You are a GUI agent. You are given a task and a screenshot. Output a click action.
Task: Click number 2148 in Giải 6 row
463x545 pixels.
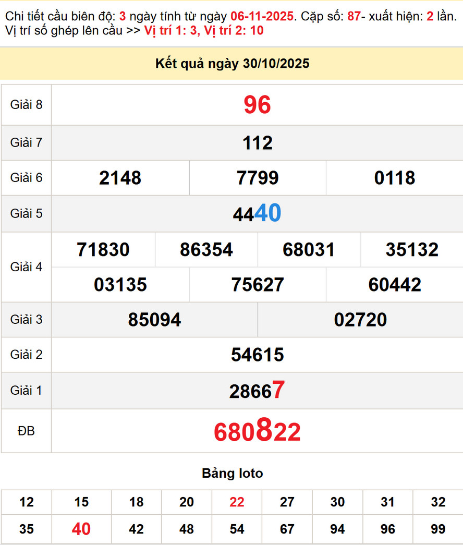pyautogui.click(x=120, y=178)
